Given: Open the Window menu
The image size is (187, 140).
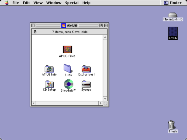Looking at the screenshot, I should [54, 3].
